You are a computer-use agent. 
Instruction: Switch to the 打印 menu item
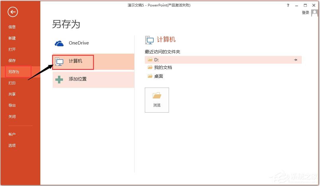[x=12, y=83]
